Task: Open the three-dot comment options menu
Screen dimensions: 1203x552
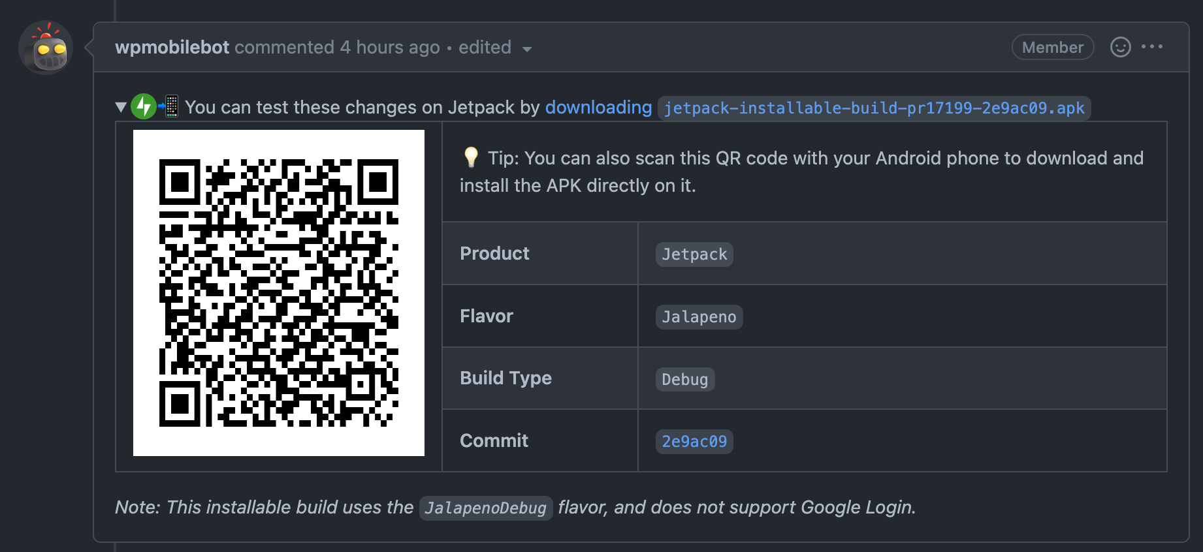Action: point(1152,46)
